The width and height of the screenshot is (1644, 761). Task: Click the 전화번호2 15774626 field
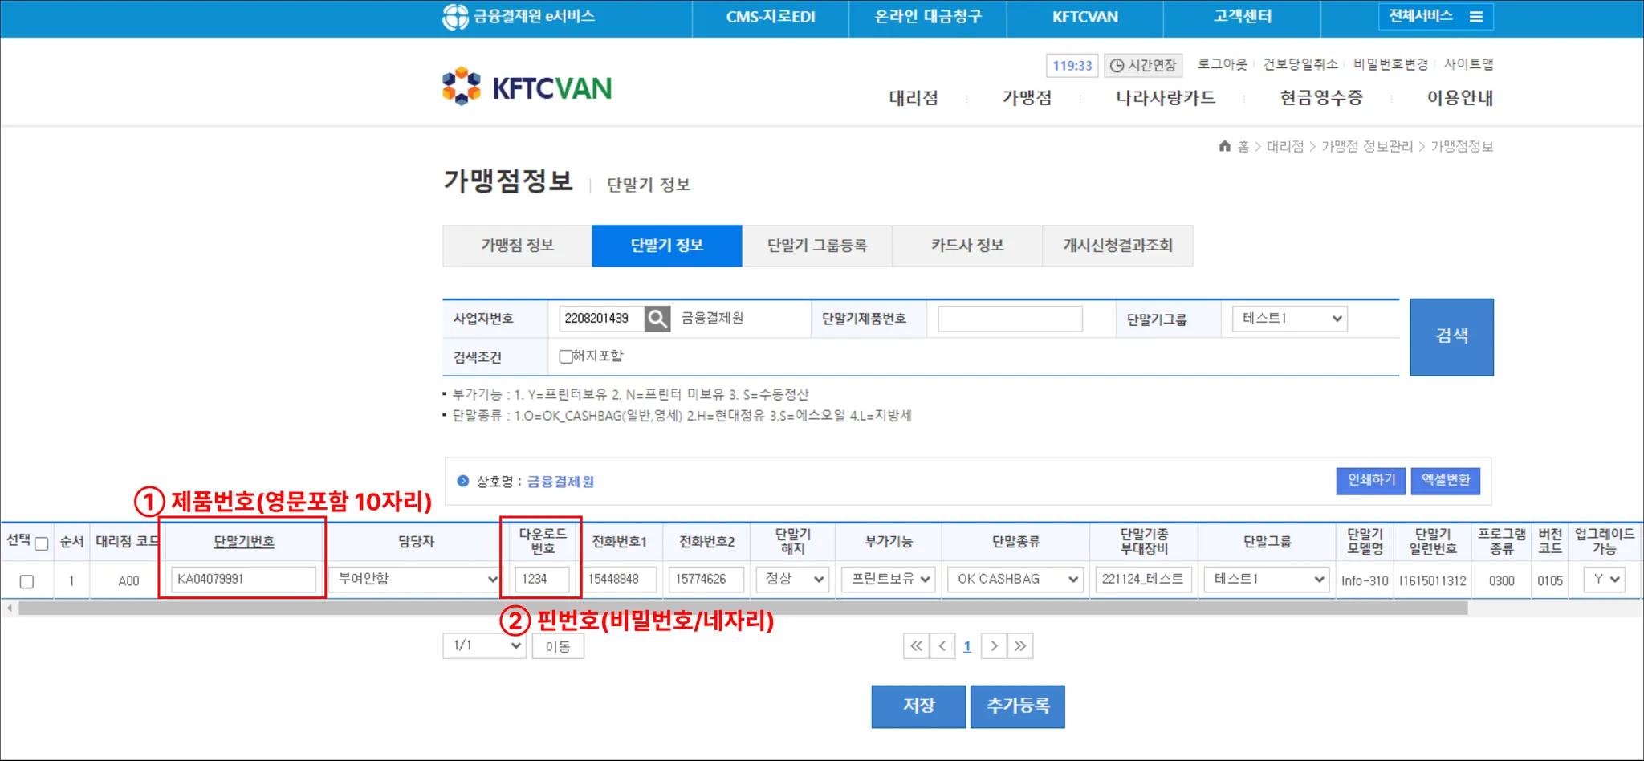tap(706, 579)
